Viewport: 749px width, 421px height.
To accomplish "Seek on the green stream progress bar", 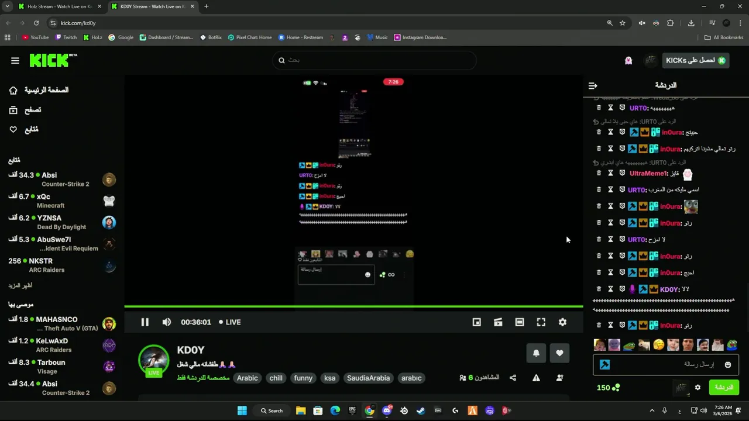I will [353, 306].
